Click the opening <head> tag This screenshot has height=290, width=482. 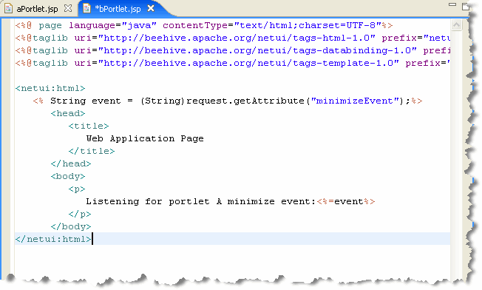[68, 113]
